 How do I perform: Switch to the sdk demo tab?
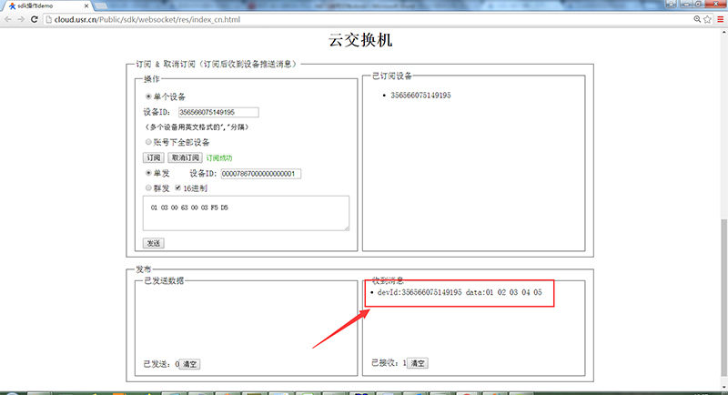(46, 6)
